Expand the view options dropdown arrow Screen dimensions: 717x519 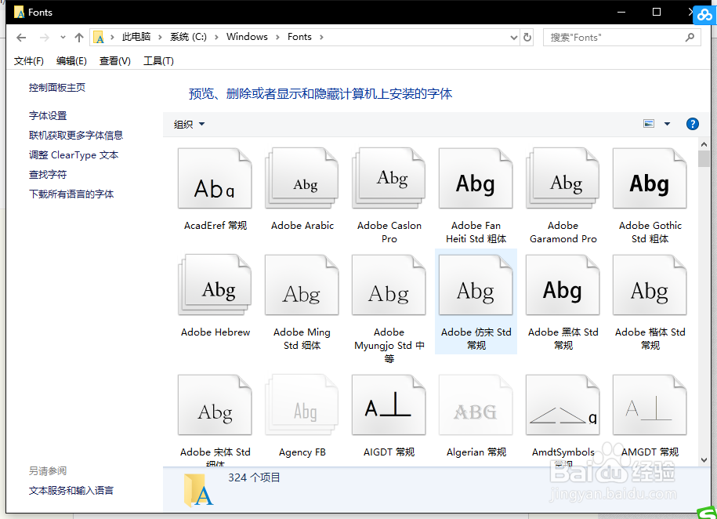click(667, 124)
